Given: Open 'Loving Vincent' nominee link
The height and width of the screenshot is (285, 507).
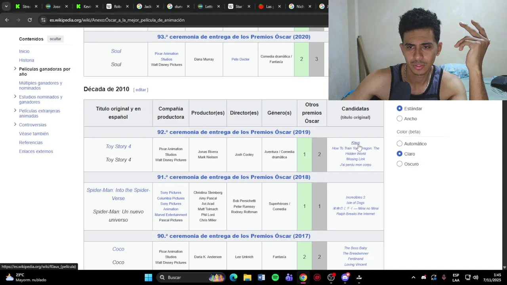Looking at the screenshot, I should tap(355, 264).
